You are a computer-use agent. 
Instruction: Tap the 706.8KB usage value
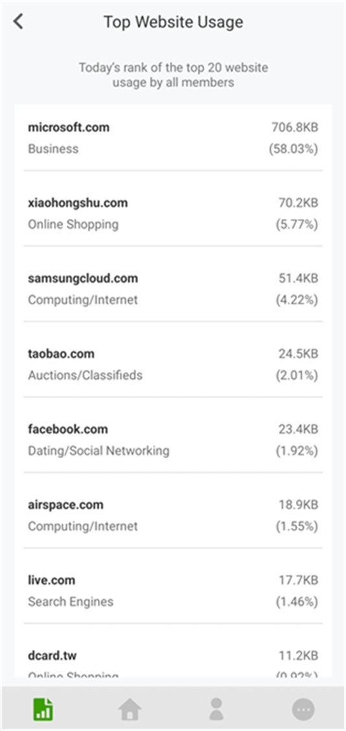[x=295, y=127]
